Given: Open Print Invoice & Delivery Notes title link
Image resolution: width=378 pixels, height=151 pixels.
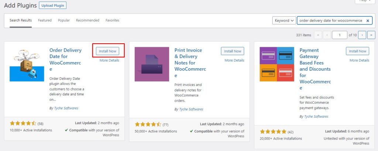Looking at the screenshot, I should 190,63.
